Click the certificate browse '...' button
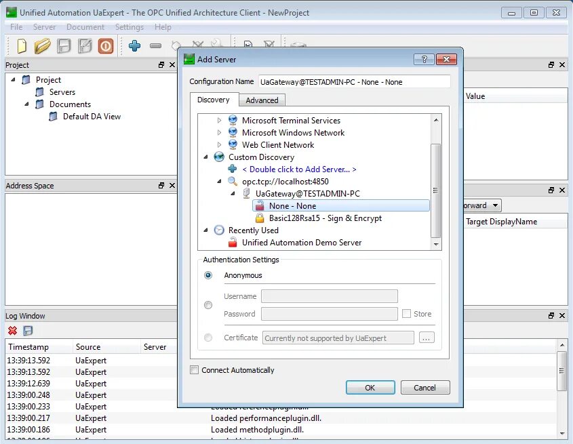The width and height of the screenshot is (573, 444). [x=426, y=338]
